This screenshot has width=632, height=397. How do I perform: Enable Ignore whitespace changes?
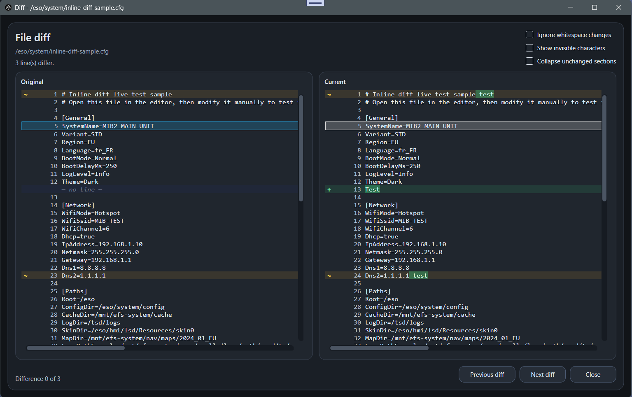coord(529,35)
